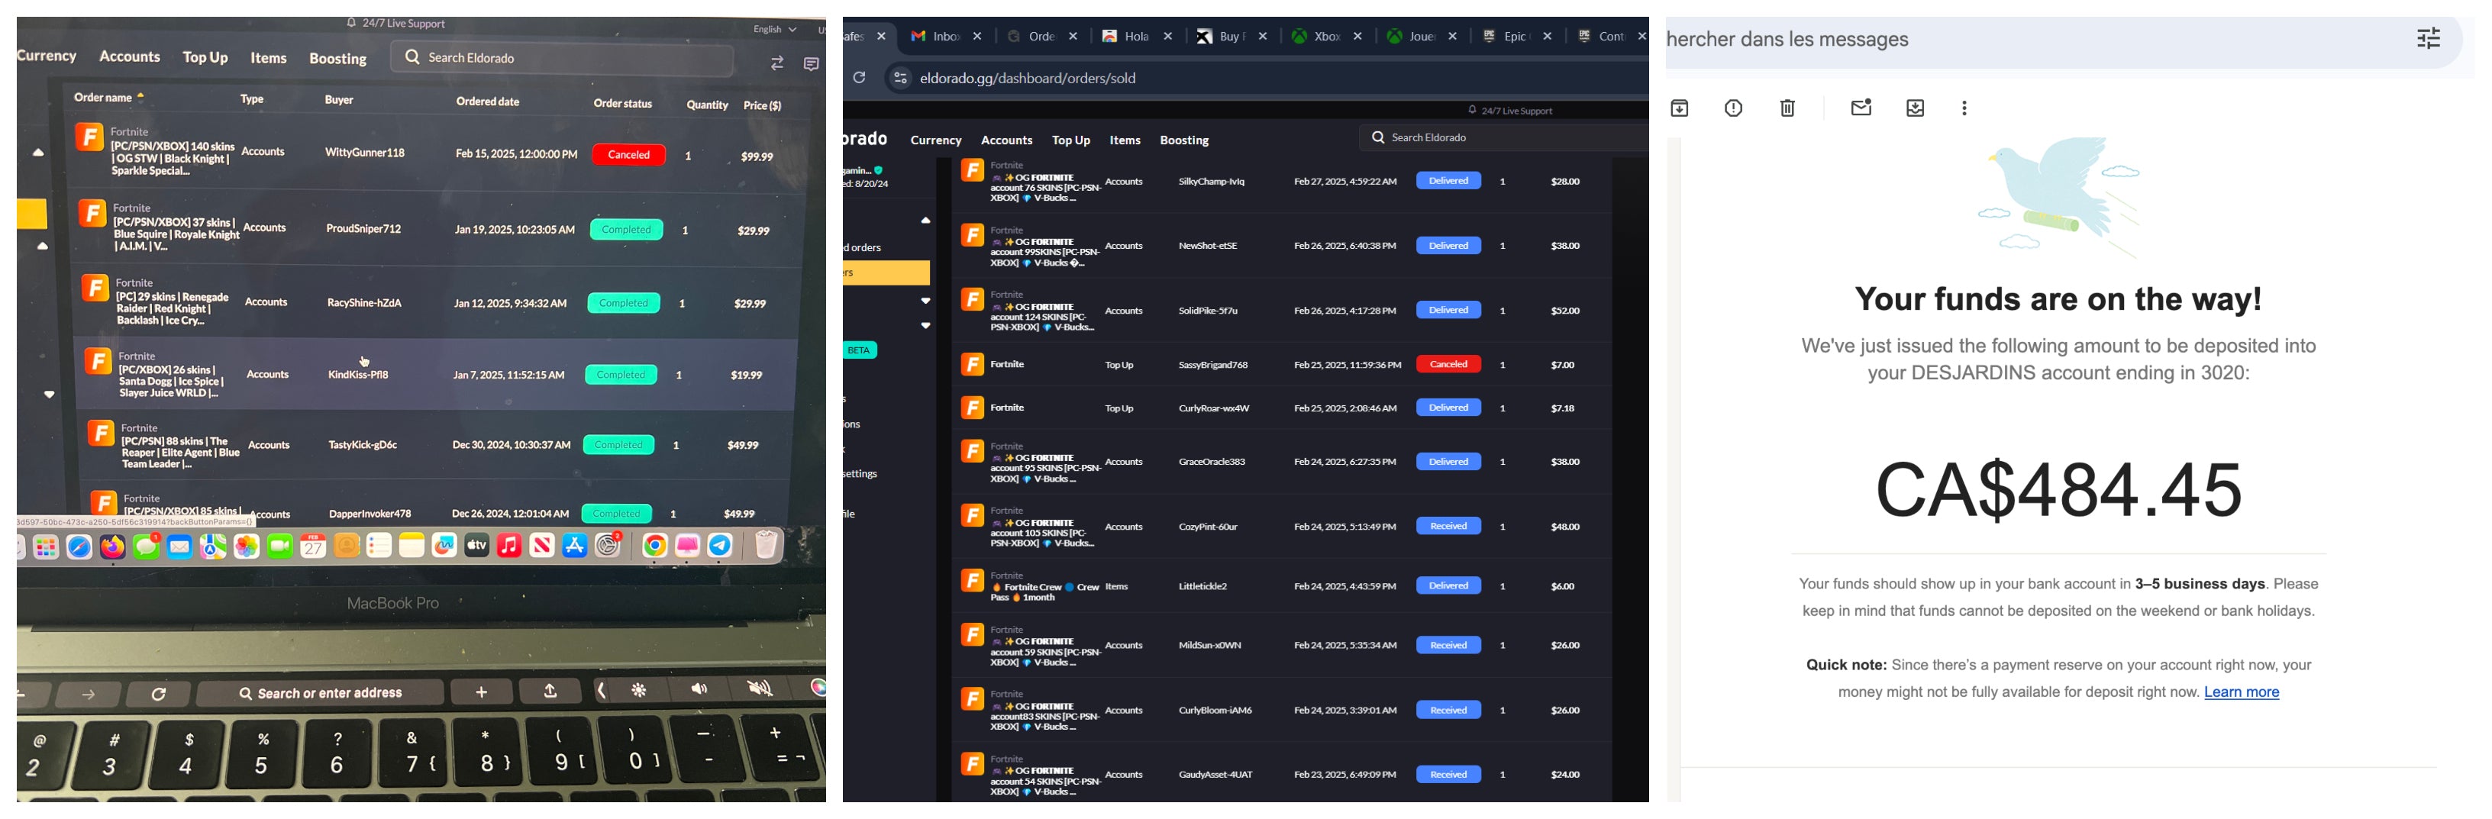Click Completed status on ProudSniper712 order
The width and height of the screenshot is (2492, 819).
626,231
